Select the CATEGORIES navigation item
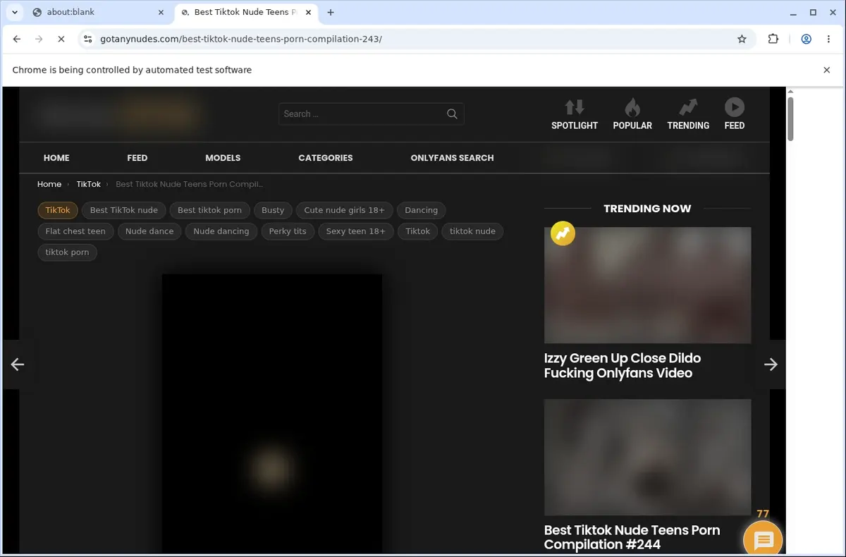 (x=326, y=158)
